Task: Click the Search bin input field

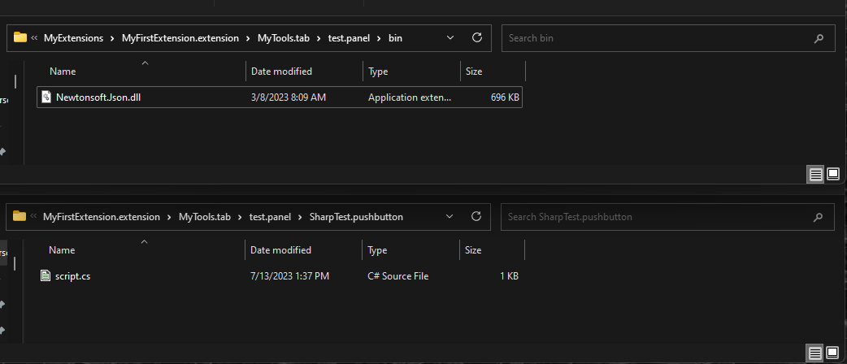Action: (650, 38)
